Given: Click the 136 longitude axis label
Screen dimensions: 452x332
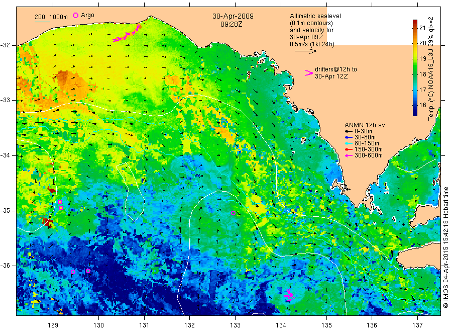Looking at the screenshot, I should pyautogui.click(x=372, y=325).
